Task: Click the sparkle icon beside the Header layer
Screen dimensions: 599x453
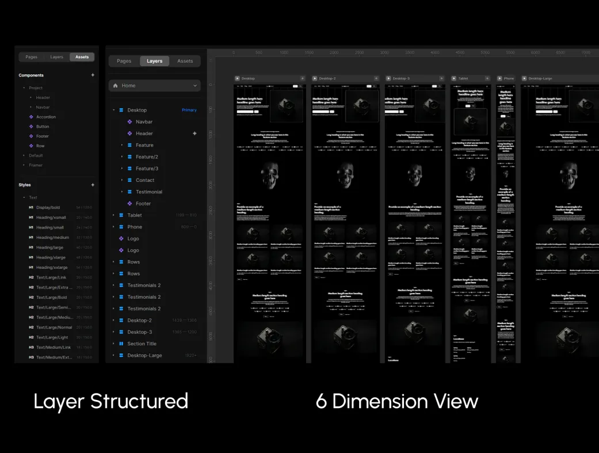Action: point(194,134)
